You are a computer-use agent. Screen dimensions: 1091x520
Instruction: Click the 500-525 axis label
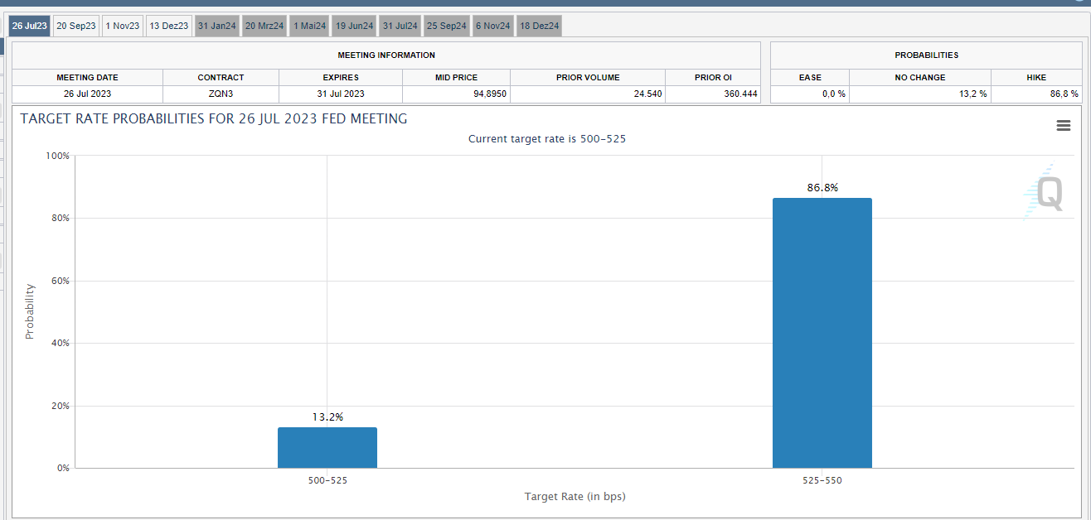[x=327, y=480]
